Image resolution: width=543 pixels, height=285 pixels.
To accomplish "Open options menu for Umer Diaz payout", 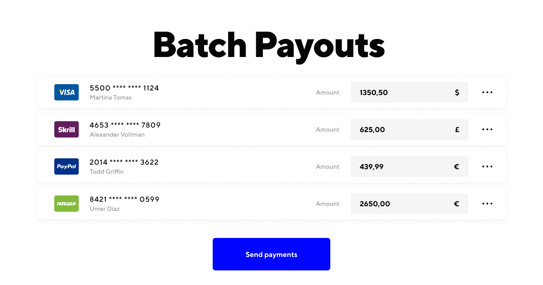I will tap(487, 204).
